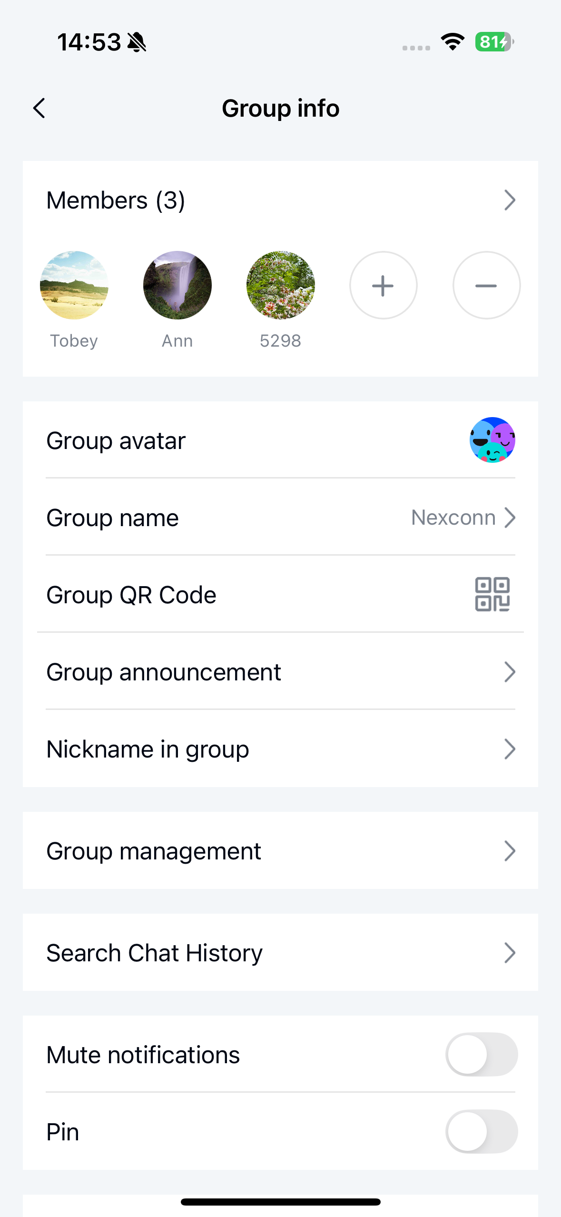561x1217 pixels.
Task: Enable the Pin switch
Action: 481,1131
